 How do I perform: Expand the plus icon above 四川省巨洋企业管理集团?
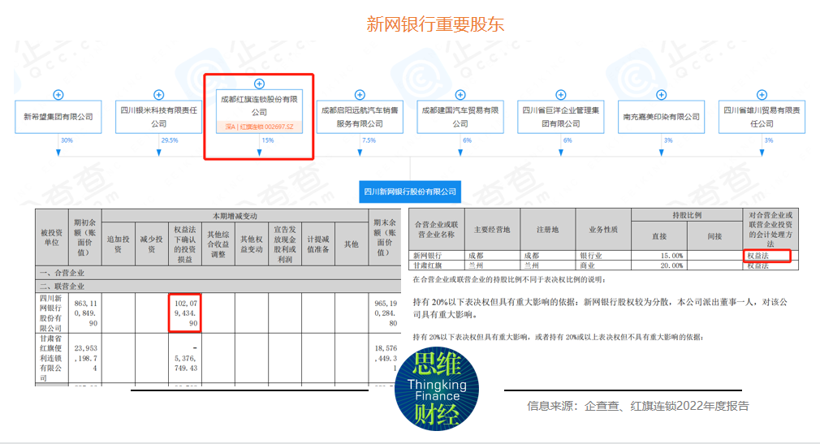[561, 95]
